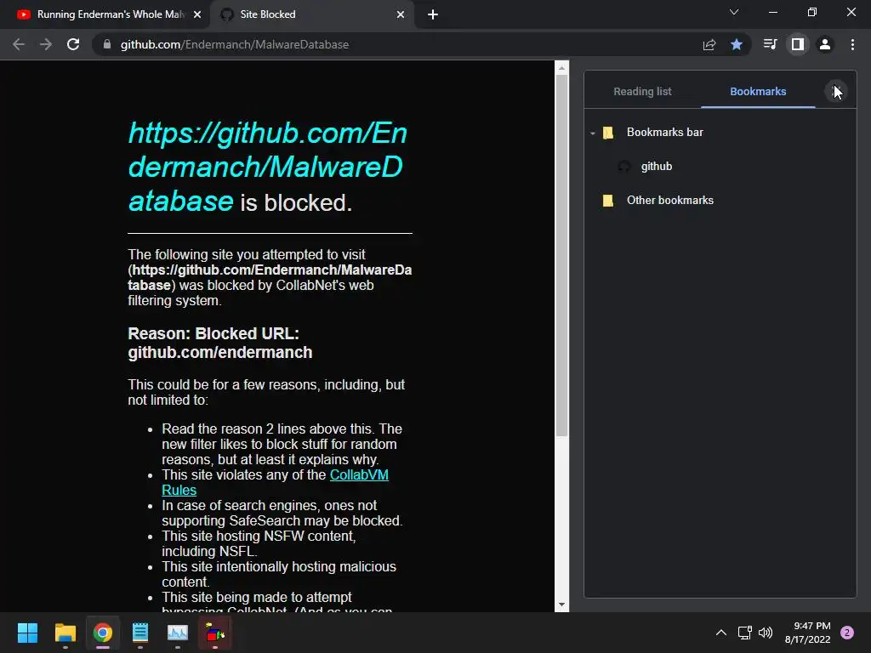Open Notepad from the taskbar
This screenshot has height=653, width=871.
point(140,633)
